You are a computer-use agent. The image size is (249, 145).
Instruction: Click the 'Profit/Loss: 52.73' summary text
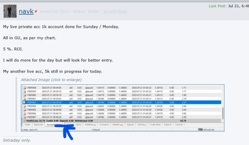click(36, 121)
